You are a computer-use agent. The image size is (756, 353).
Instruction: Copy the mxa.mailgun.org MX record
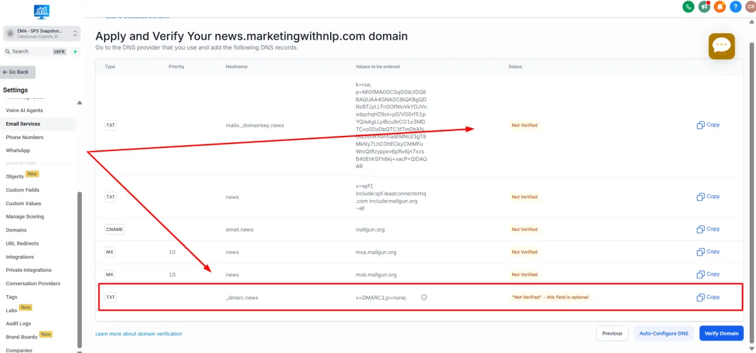(708, 252)
